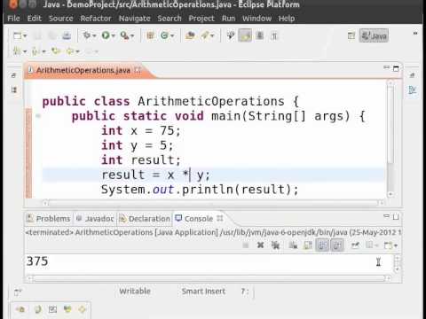Open the File menu
Viewport: 426px width, 319px height.
coord(13,19)
